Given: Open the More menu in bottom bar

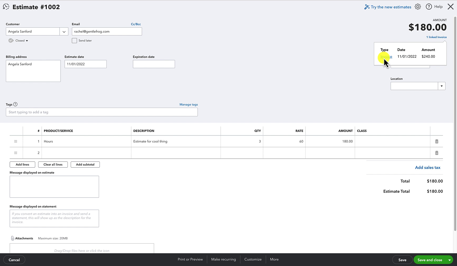Looking at the screenshot, I should (274, 259).
